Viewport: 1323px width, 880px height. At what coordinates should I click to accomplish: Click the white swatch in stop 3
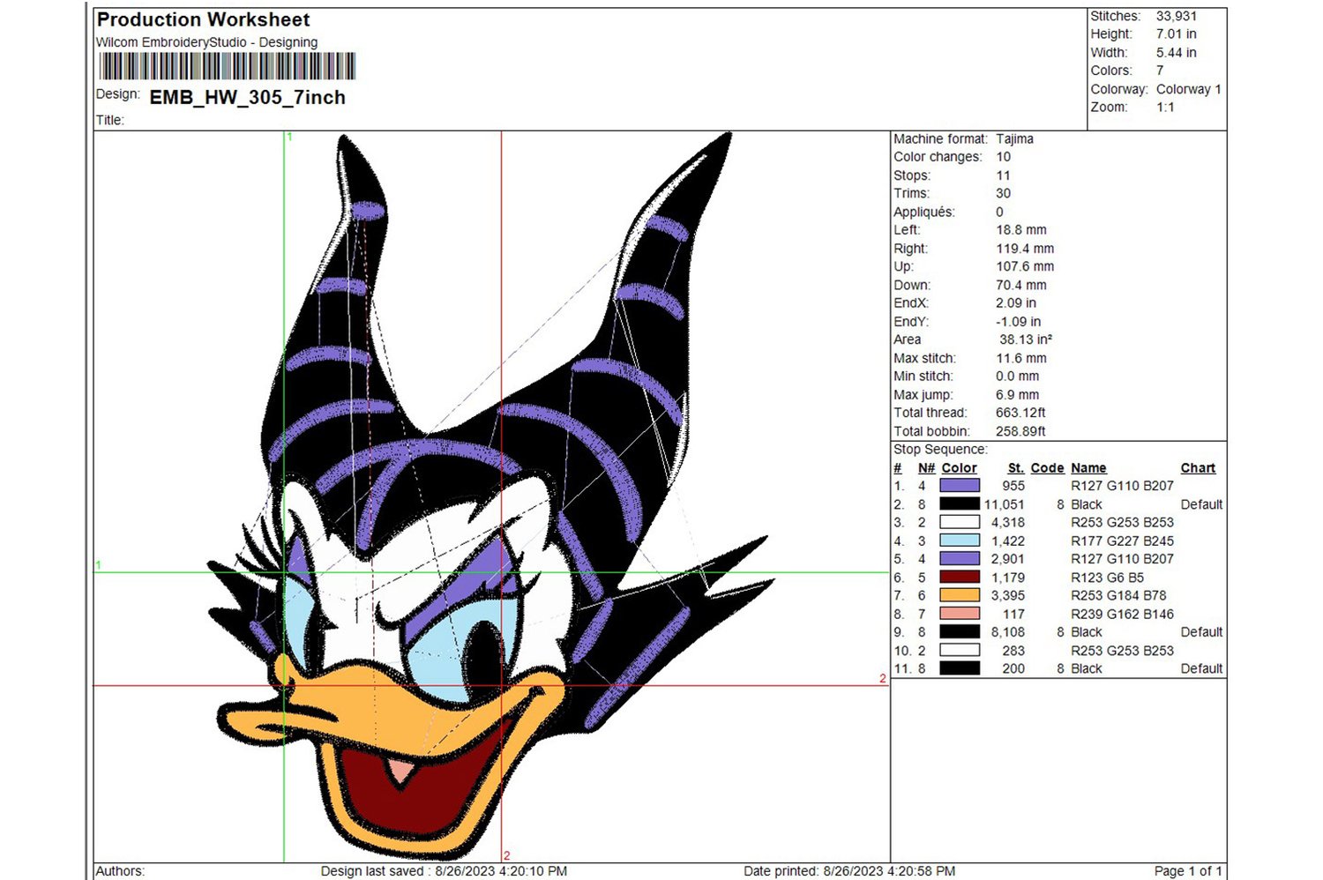coord(960,522)
